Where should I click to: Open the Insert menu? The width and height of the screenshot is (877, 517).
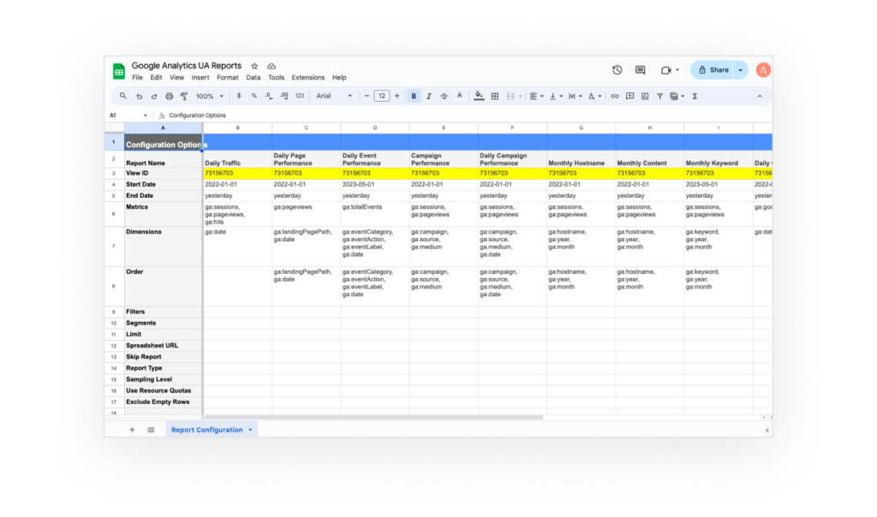point(200,78)
